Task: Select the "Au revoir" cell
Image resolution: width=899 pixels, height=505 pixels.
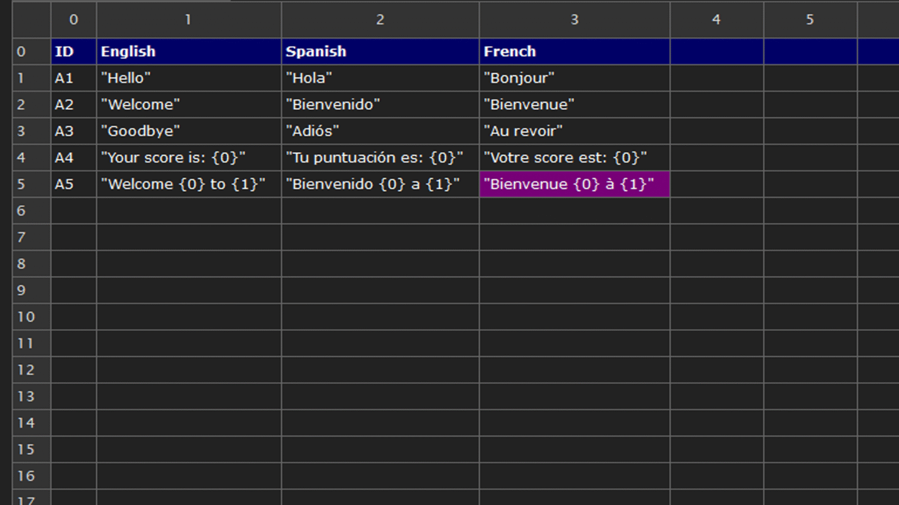Action: (574, 131)
